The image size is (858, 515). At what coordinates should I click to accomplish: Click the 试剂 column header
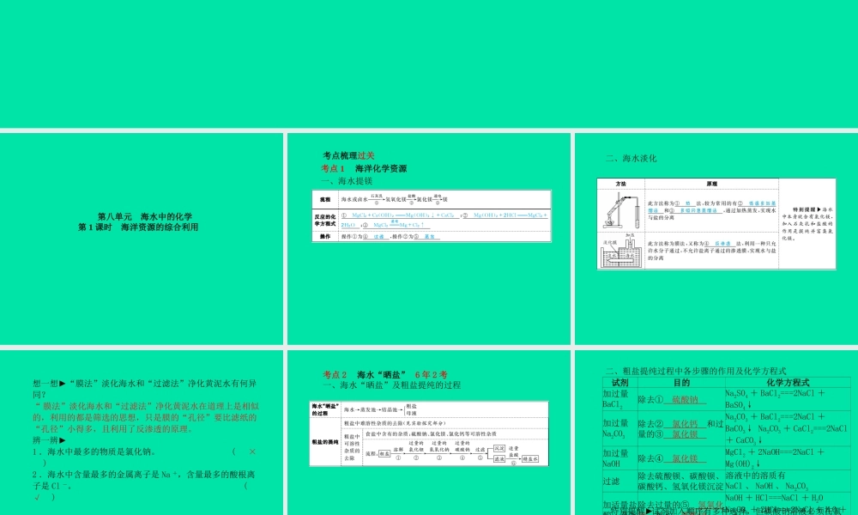click(x=619, y=383)
